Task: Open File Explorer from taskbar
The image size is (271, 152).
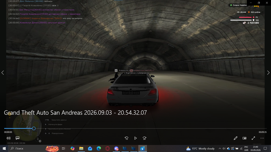Action: point(81,148)
